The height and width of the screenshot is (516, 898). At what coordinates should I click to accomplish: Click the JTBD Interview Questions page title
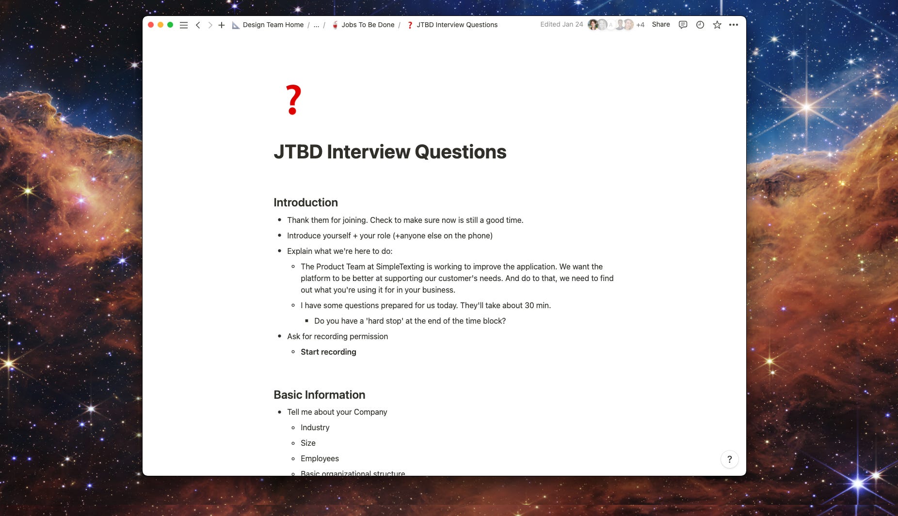390,152
